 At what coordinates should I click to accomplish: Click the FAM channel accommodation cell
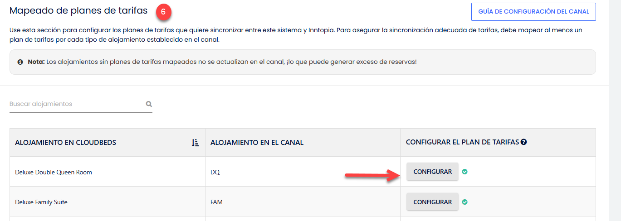216,202
